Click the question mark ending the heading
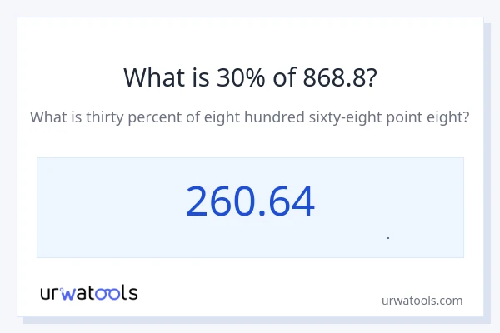Image resolution: width=500 pixels, height=333 pixels. click(371, 77)
